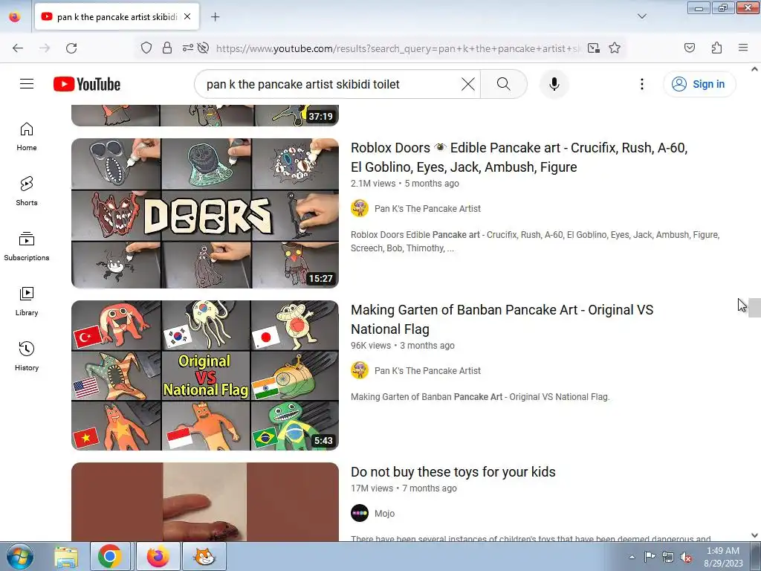
Task: Open Scratch cat app on taskbar
Action: click(204, 557)
